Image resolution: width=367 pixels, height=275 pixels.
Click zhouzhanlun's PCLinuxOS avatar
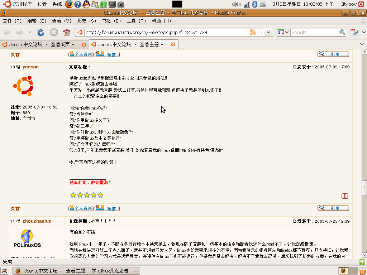(27, 238)
